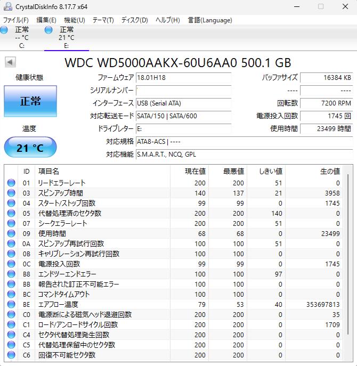
Task: Click status orb for BB 報告された訂正不可能エラー
Action: tap(11, 284)
